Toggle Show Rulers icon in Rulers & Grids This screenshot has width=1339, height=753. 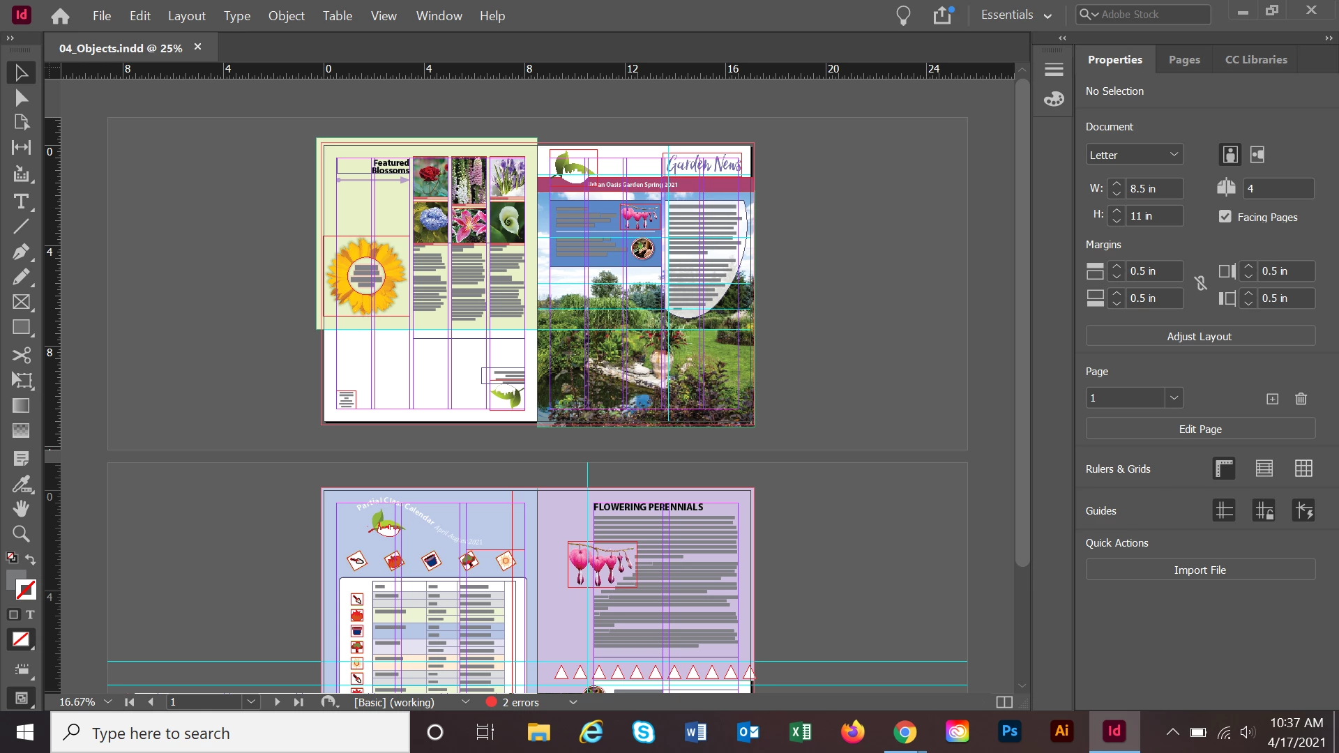point(1224,469)
